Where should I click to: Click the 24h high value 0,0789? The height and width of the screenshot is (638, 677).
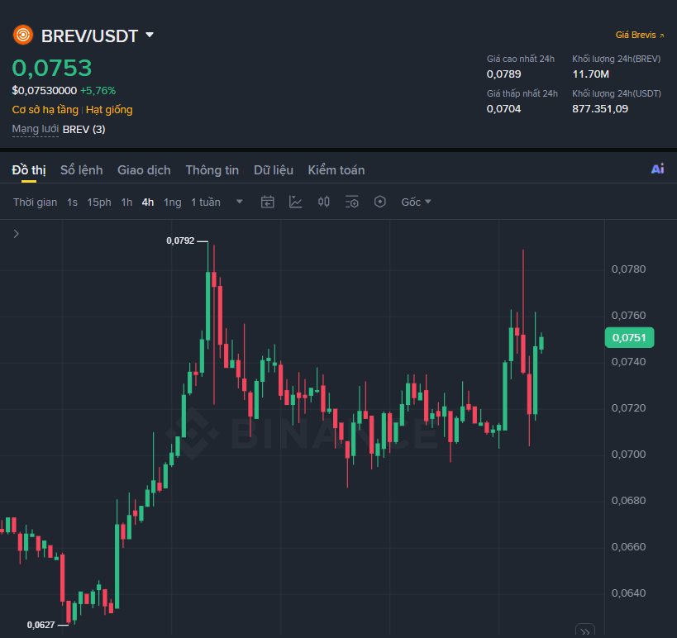pos(504,74)
